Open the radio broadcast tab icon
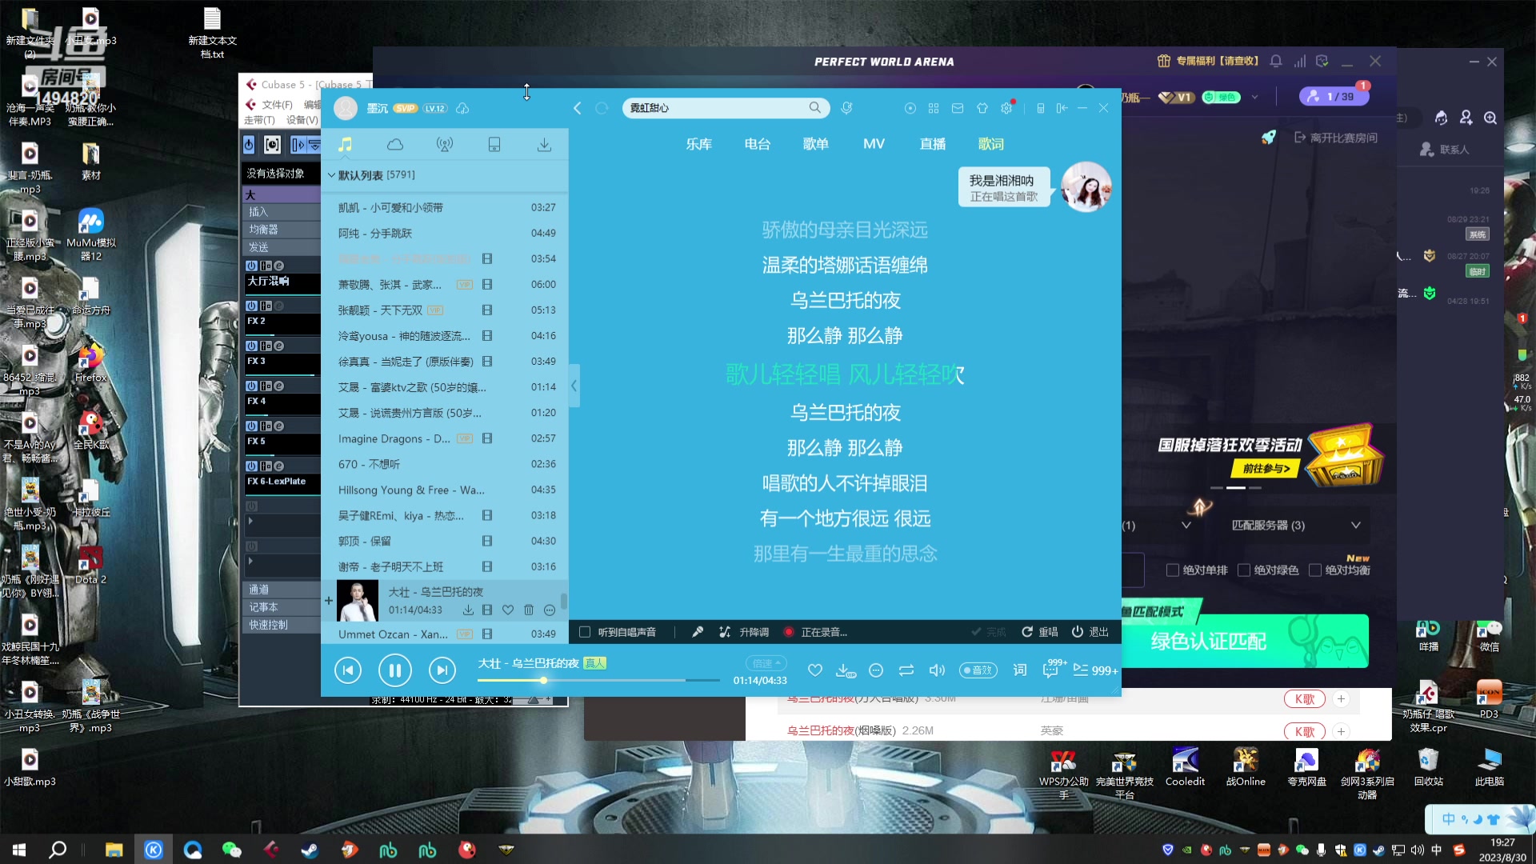1536x864 pixels. pyautogui.click(x=445, y=144)
